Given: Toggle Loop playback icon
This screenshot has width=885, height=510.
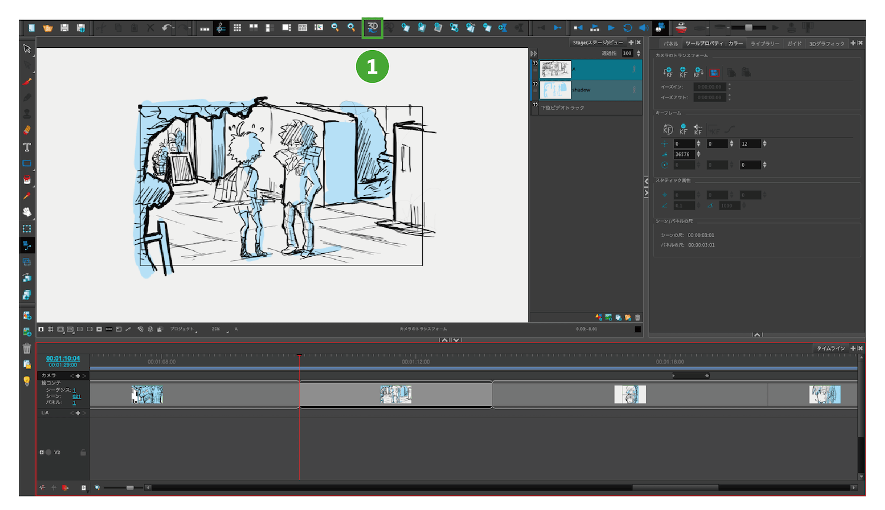Looking at the screenshot, I should pos(628,27).
